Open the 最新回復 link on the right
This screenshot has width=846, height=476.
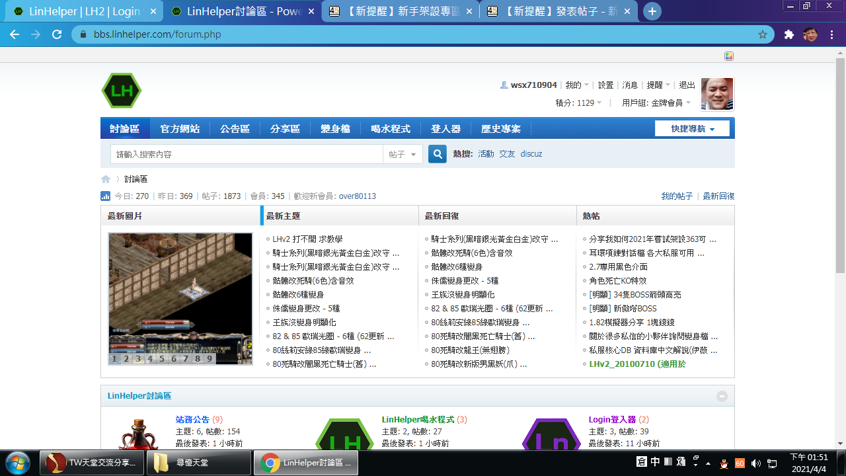coord(718,196)
